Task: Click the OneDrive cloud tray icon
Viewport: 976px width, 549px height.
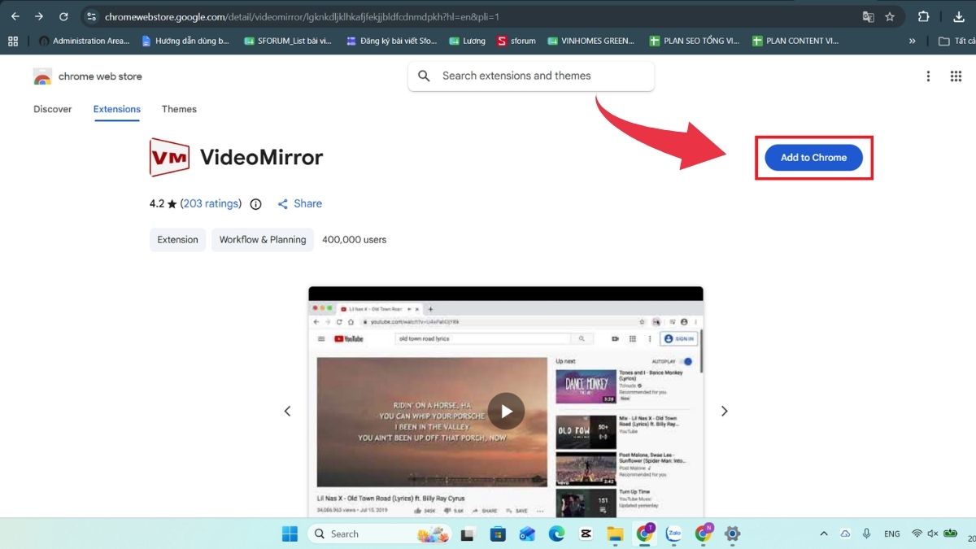Action: point(846,534)
